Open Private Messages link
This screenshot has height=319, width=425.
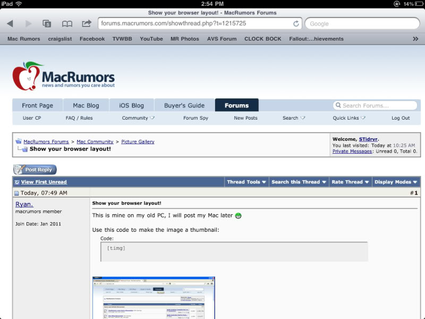(x=352, y=152)
